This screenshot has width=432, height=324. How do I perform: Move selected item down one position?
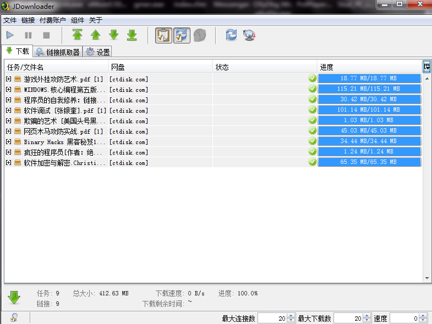pyautogui.click(x=113, y=35)
